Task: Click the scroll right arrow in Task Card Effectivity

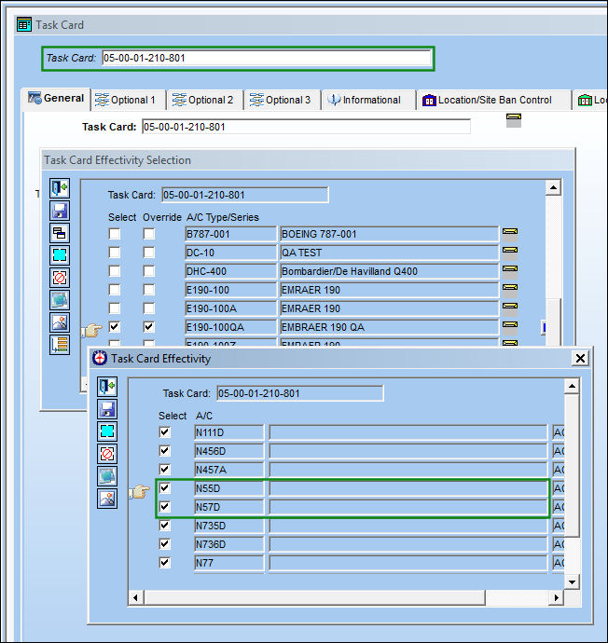Action: [x=557, y=598]
